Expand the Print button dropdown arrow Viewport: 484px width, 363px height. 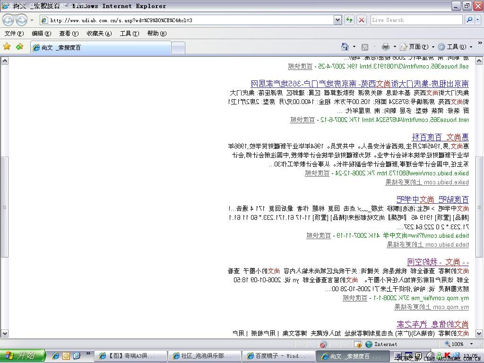395,47
